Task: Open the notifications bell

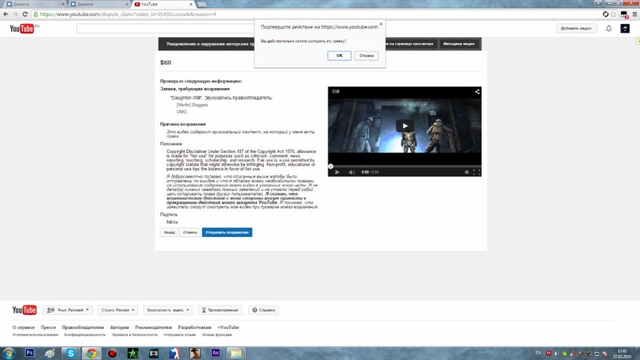Action: [x=608, y=29]
